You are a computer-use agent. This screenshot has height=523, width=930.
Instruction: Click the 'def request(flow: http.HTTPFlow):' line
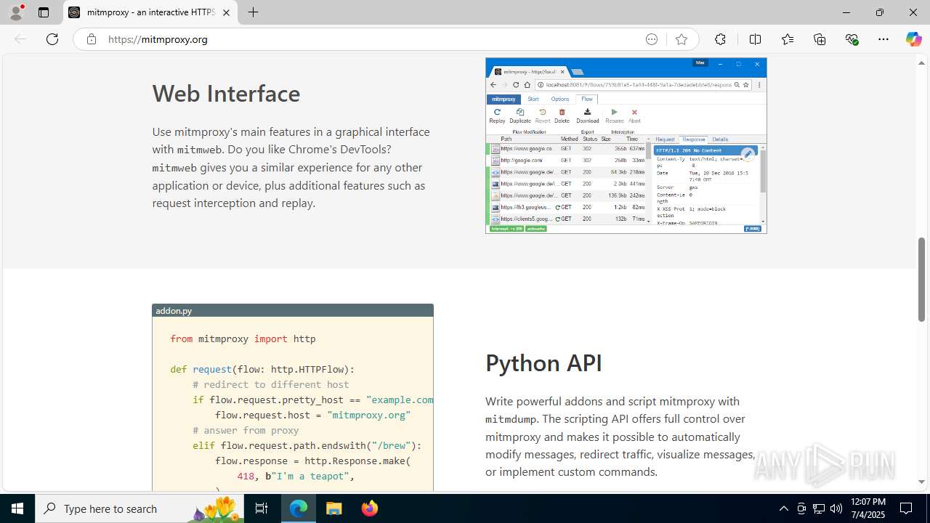point(262,369)
